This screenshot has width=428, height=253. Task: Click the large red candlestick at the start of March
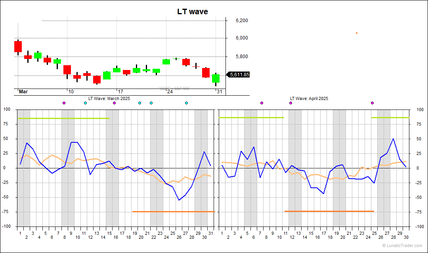[18, 46]
